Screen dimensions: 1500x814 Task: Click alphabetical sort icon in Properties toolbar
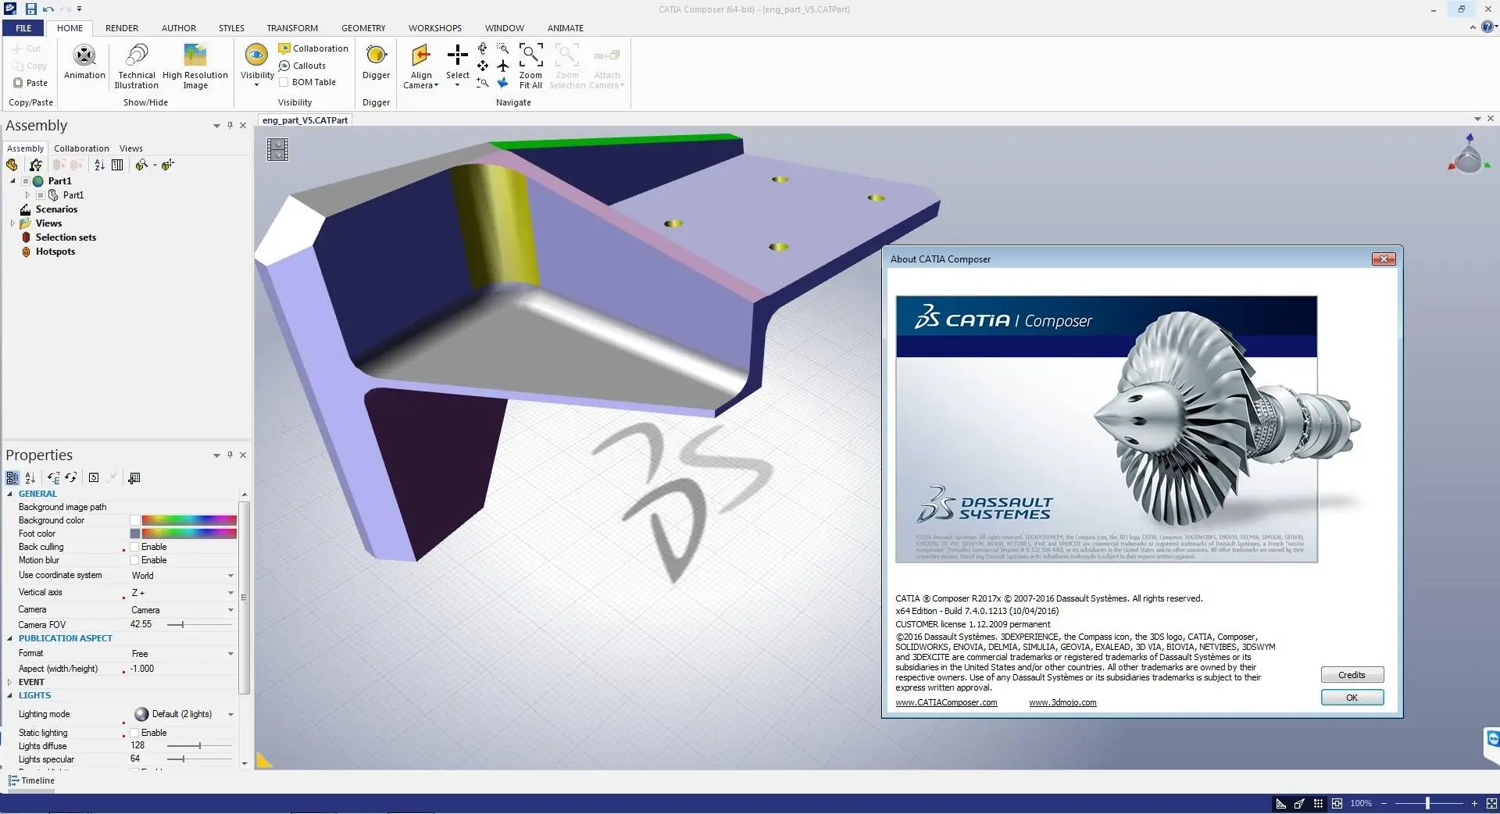[30, 478]
